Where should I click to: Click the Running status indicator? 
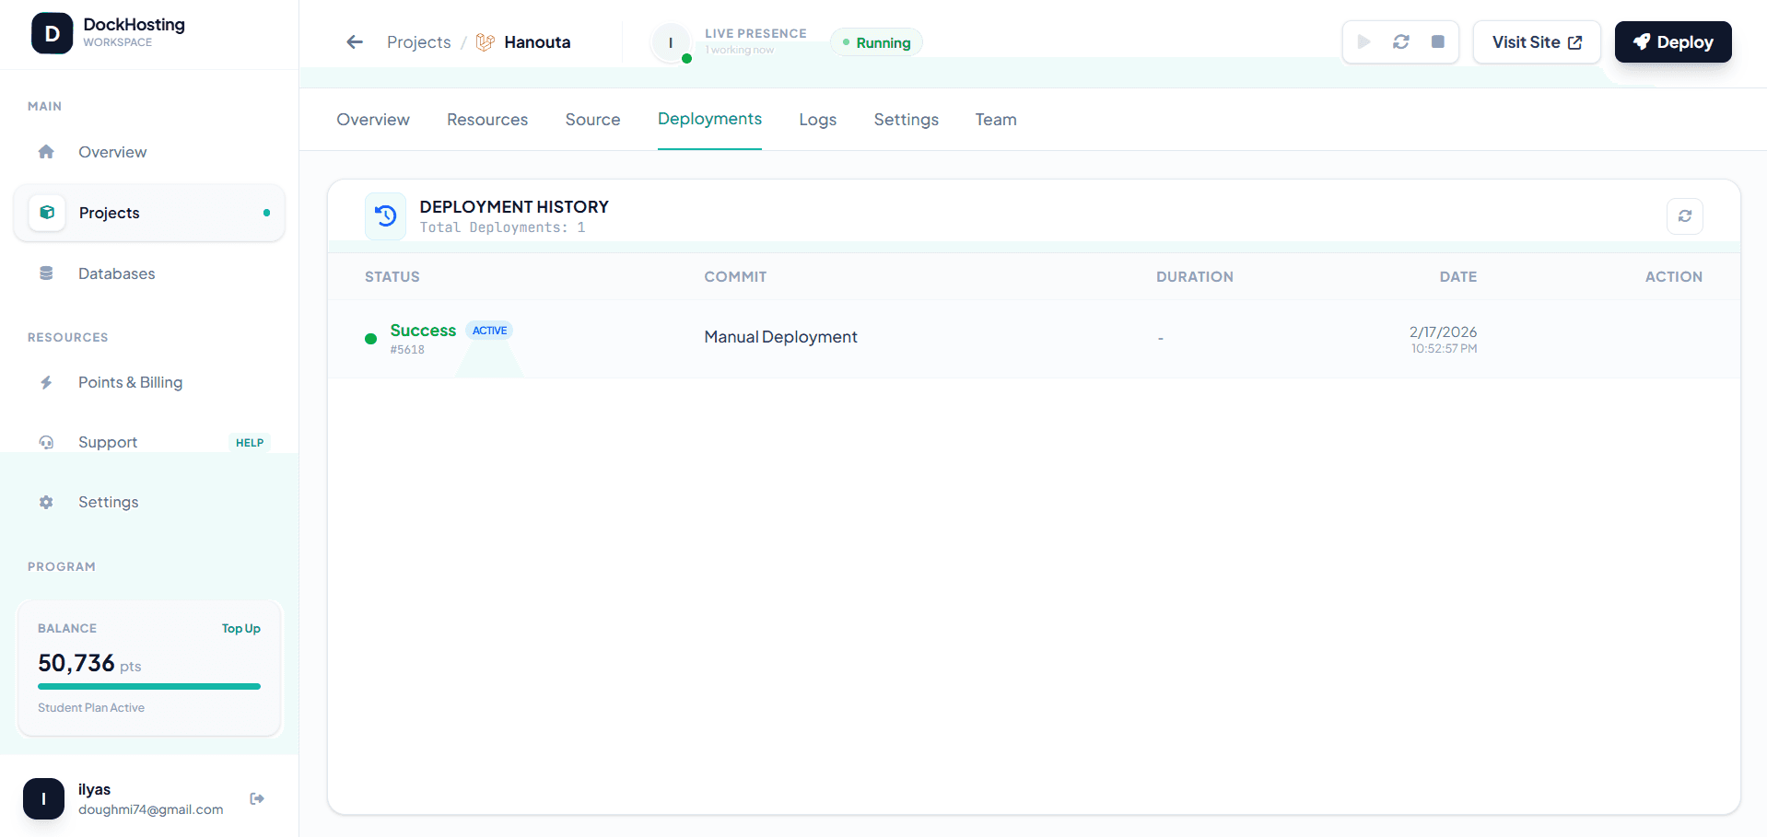tap(876, 42)
